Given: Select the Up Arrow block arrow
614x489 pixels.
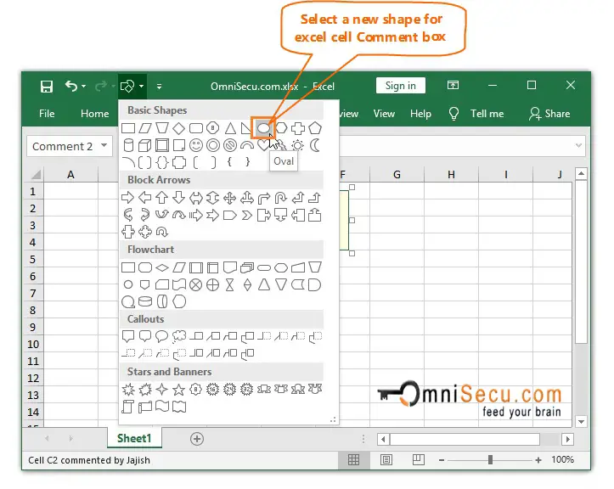Looking at the screenshot, I should point(161,197).
